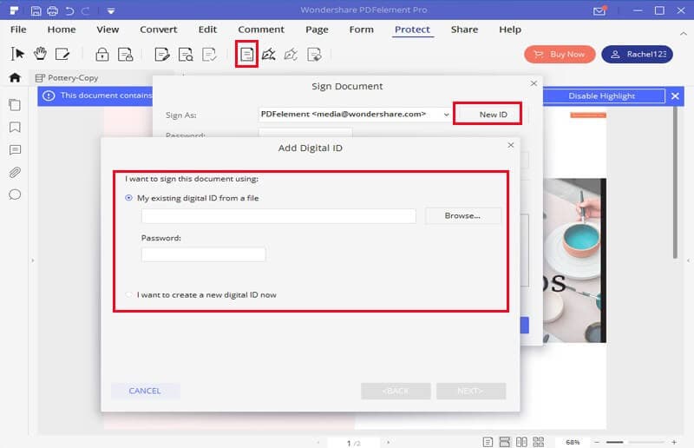Open the quick access customize dropdown arrow
This screenshot has width=694, height=448.
(x=111, y=11)
